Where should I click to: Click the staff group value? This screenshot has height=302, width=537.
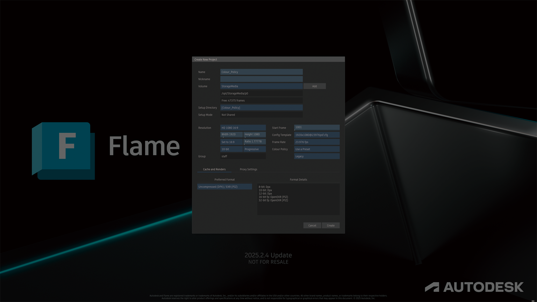224,156
